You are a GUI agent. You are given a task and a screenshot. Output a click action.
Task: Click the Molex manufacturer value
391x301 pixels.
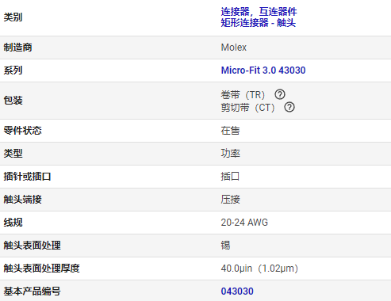click(x=234, y=48)
